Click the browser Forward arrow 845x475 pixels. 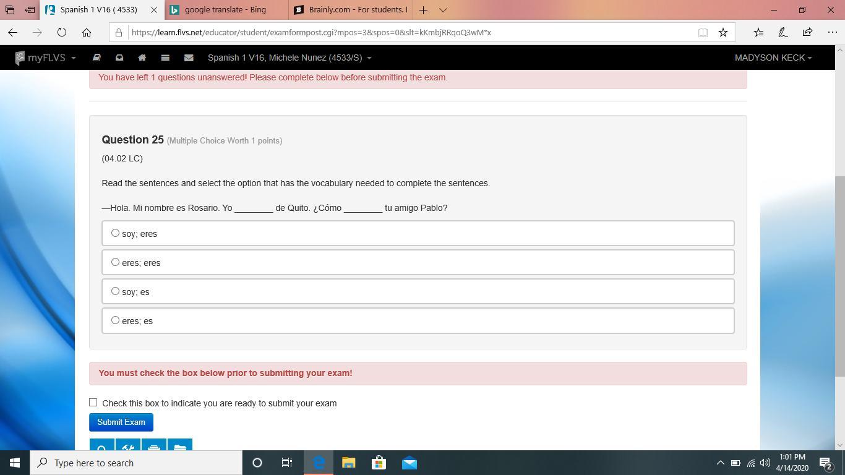37,32
